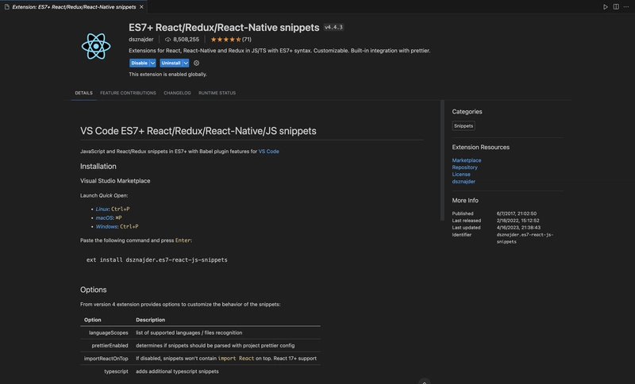635x384 pixels.
Task: Click the file icon on extension tab
Action: click(x=7, y=7)
